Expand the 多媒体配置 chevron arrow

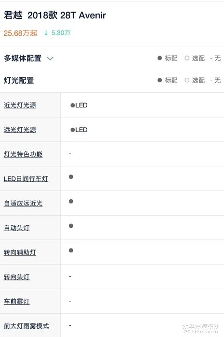point(50,59)
